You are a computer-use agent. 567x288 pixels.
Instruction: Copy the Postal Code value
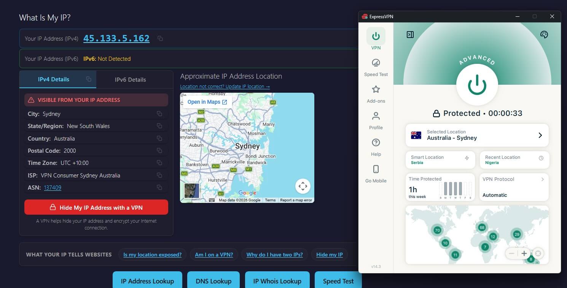tap(159, 150)
